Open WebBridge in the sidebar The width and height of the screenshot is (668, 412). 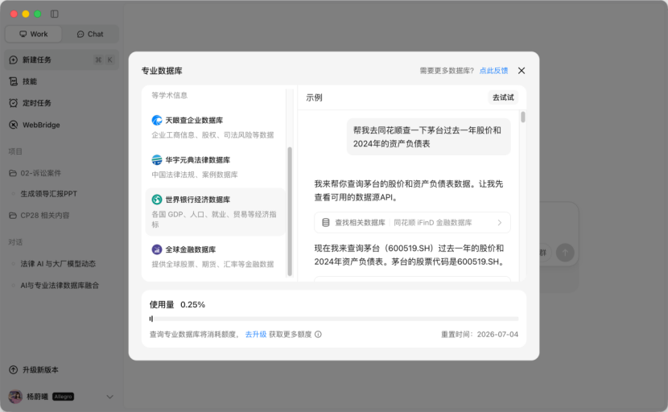tap(61, 125)
